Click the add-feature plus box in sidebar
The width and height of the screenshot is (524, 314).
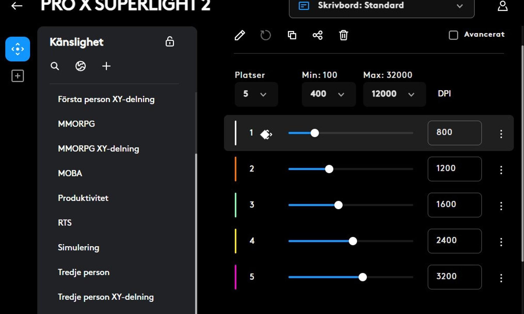point(17,76)
